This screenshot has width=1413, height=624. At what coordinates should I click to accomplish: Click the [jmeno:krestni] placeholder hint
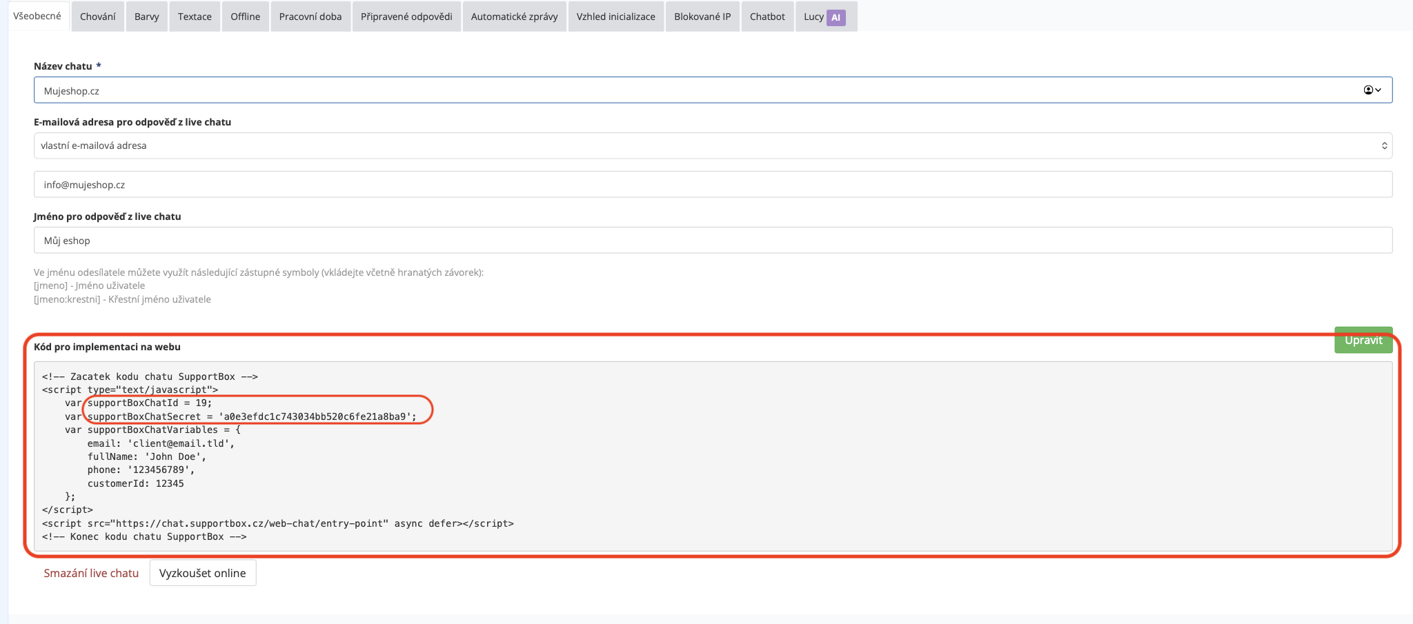[x=122, y=299]
